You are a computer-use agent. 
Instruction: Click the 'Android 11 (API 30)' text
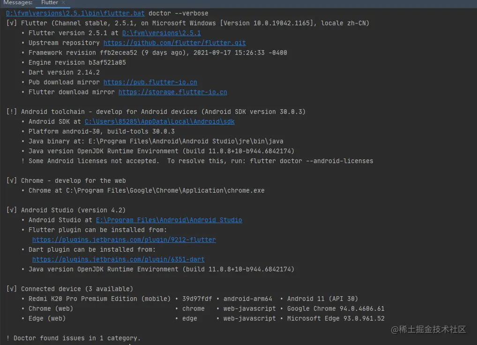[322, 299]
